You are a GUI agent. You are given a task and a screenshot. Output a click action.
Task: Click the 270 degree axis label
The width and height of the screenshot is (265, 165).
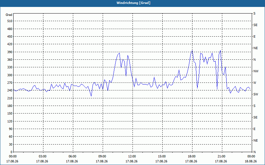click(x=10, y=83)
